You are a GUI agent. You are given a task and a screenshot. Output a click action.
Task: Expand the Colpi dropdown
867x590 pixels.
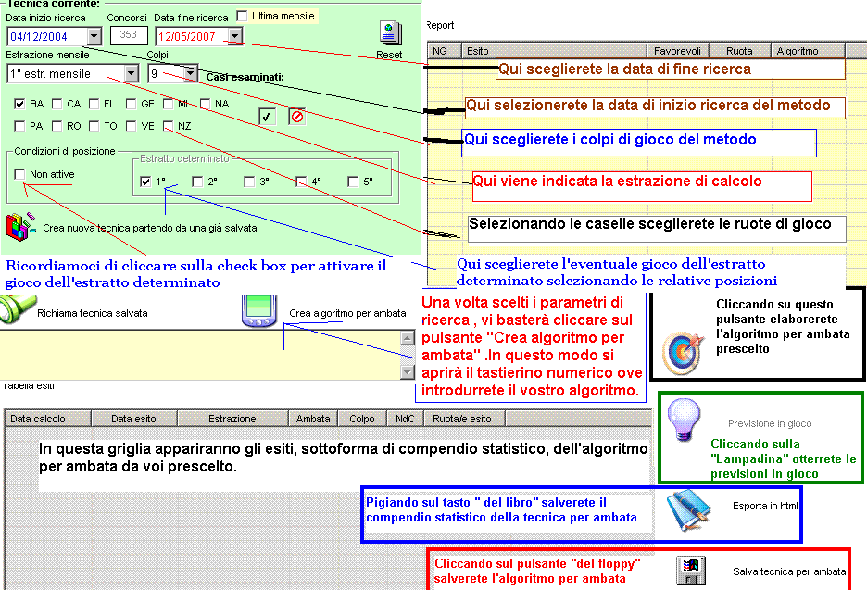point(190,73)
